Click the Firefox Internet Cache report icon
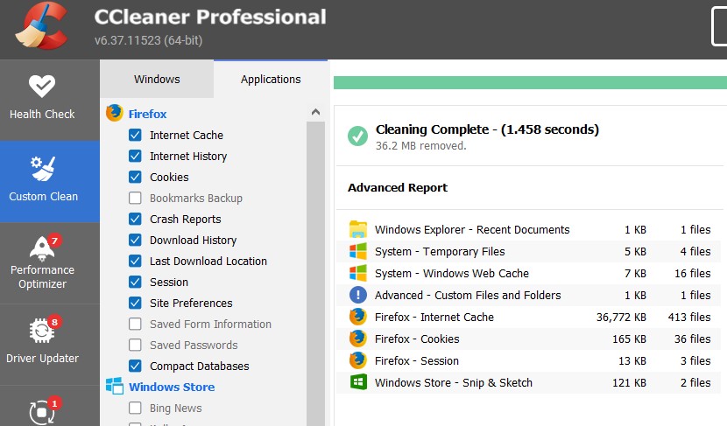 358,317
